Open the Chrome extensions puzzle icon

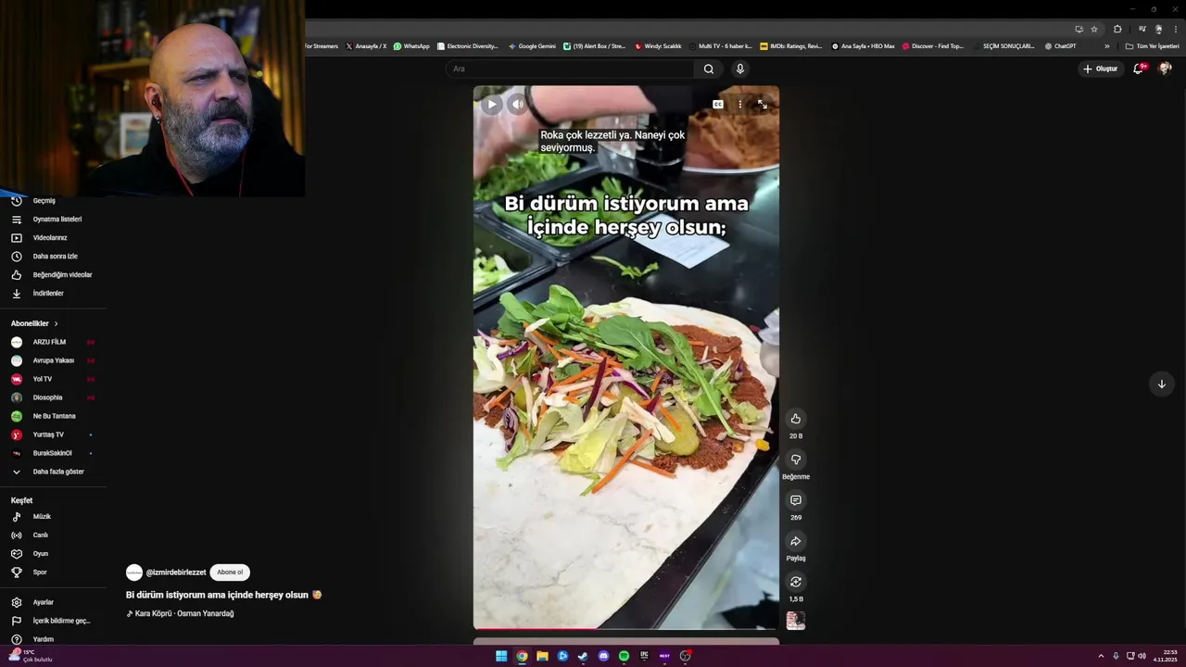click(1117, 29)
